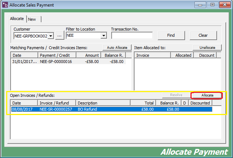Select payment row NEE-SP-00000016
Viewport: 233px width, 158px height.
pyautogui.click(x=69, y=62)
